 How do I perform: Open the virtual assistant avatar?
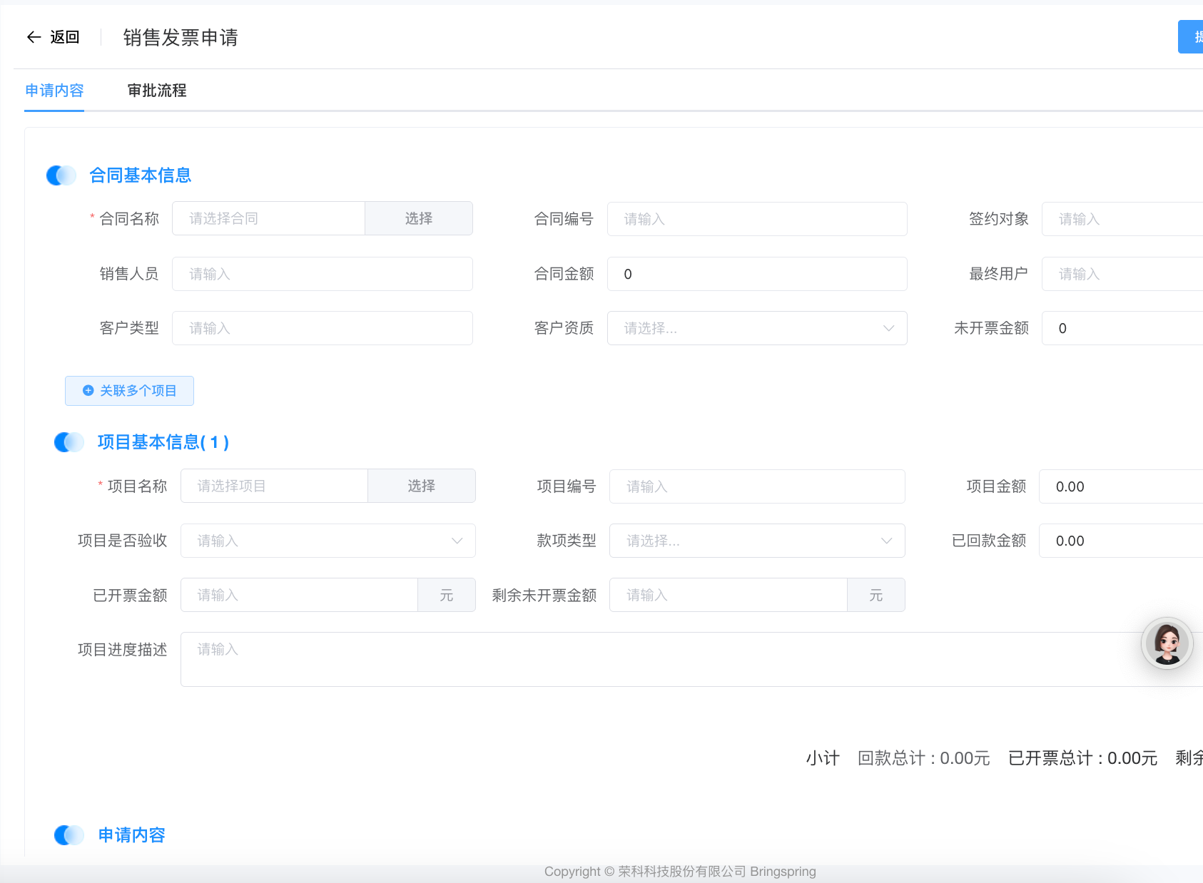[1167, 643]
